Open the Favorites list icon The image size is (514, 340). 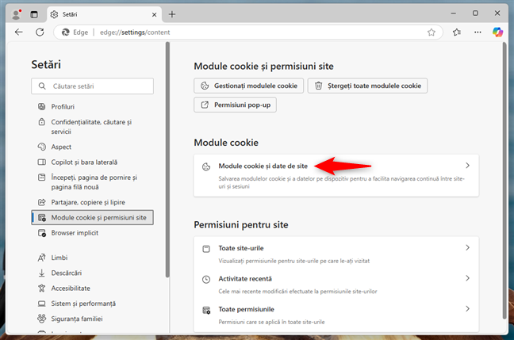click(457, 32)
